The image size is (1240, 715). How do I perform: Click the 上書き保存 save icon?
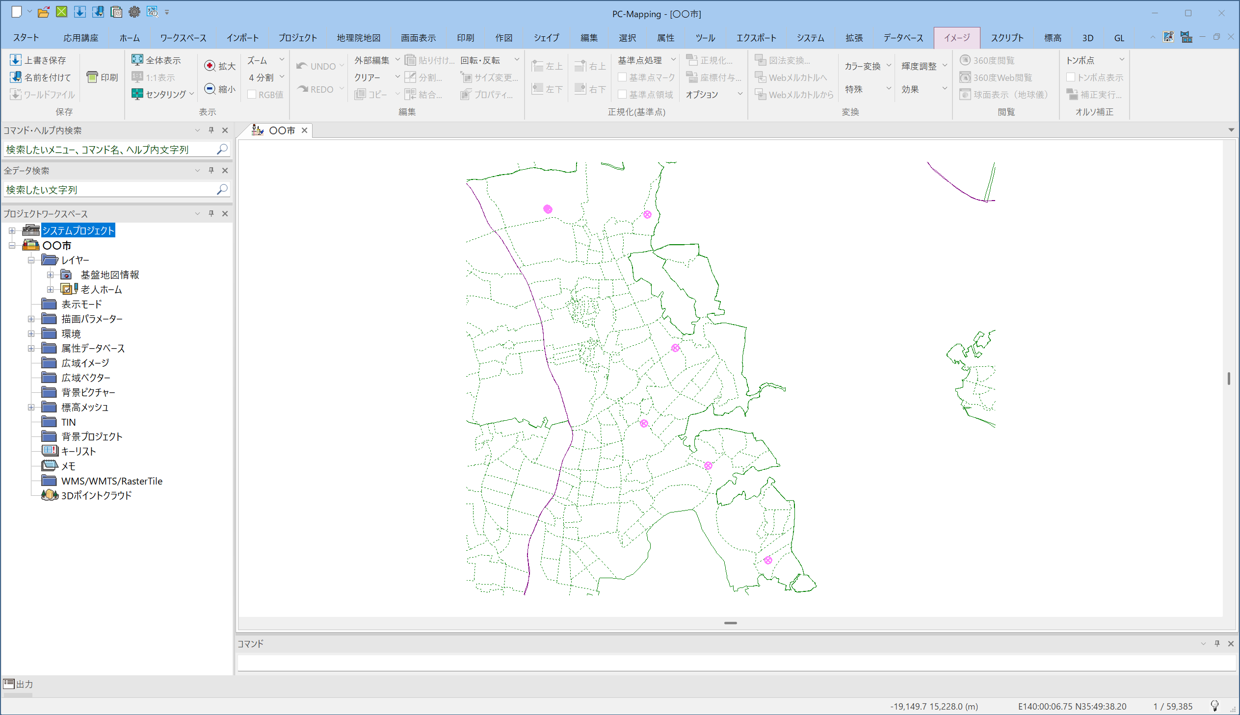click(x=16, y=60)
